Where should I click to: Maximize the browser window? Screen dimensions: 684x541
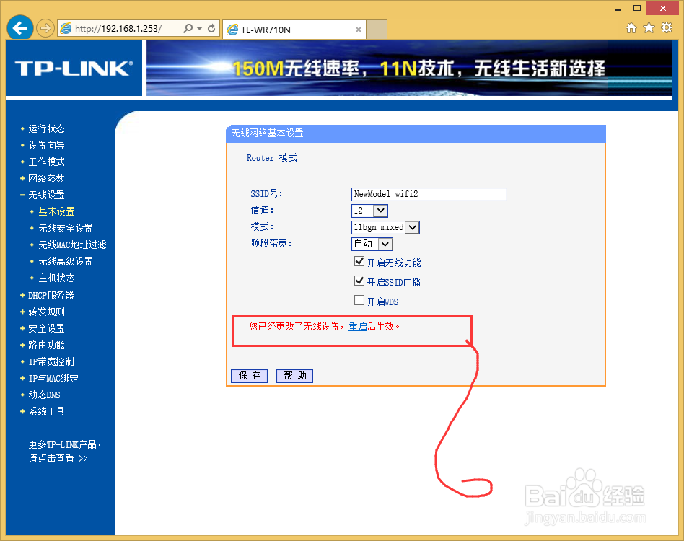637,8
